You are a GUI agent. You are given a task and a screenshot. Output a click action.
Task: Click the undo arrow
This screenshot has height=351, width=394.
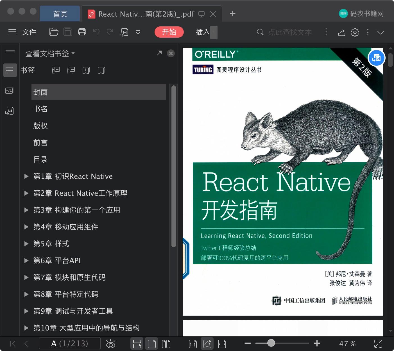(x=96, y=32)
